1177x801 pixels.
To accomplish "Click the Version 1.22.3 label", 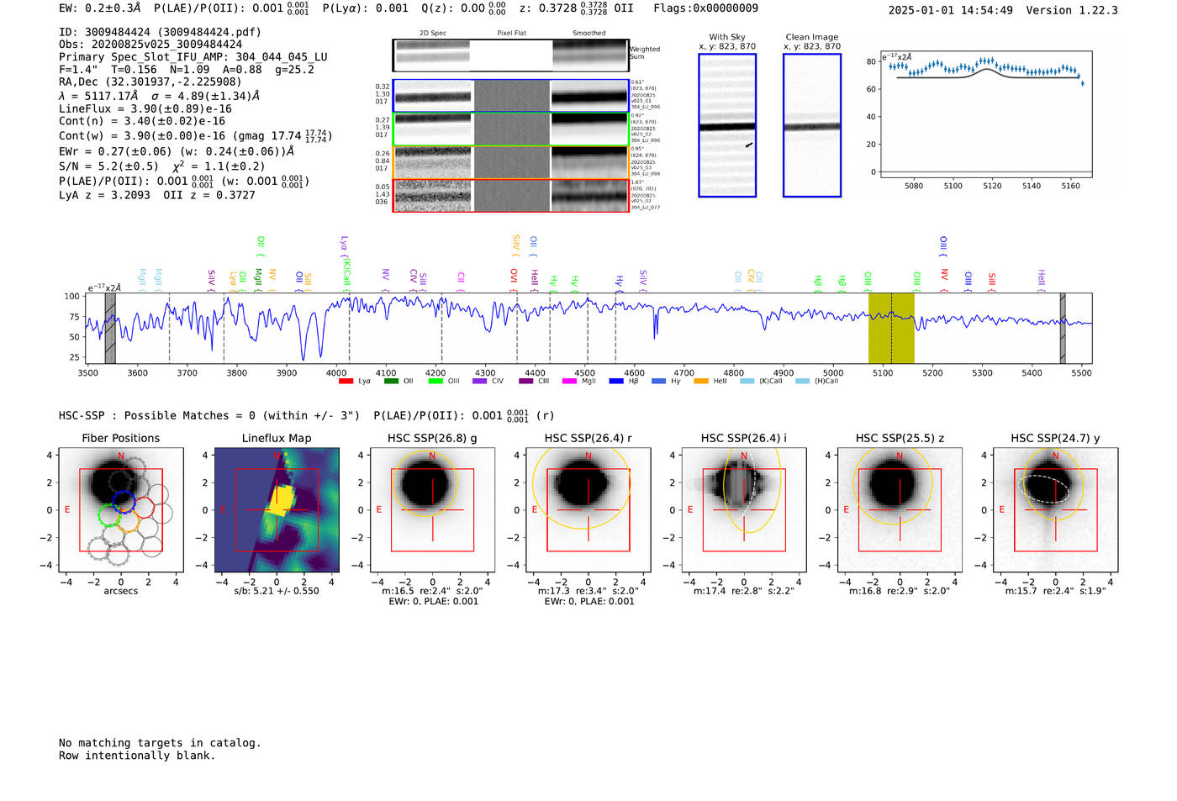I will [x=1072, y=10].
